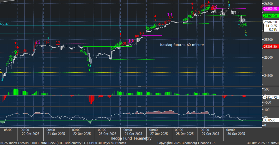Click the red down arrow at the 29 Oct peak
This screenshot has height=145, width=279.
point(209,2)
